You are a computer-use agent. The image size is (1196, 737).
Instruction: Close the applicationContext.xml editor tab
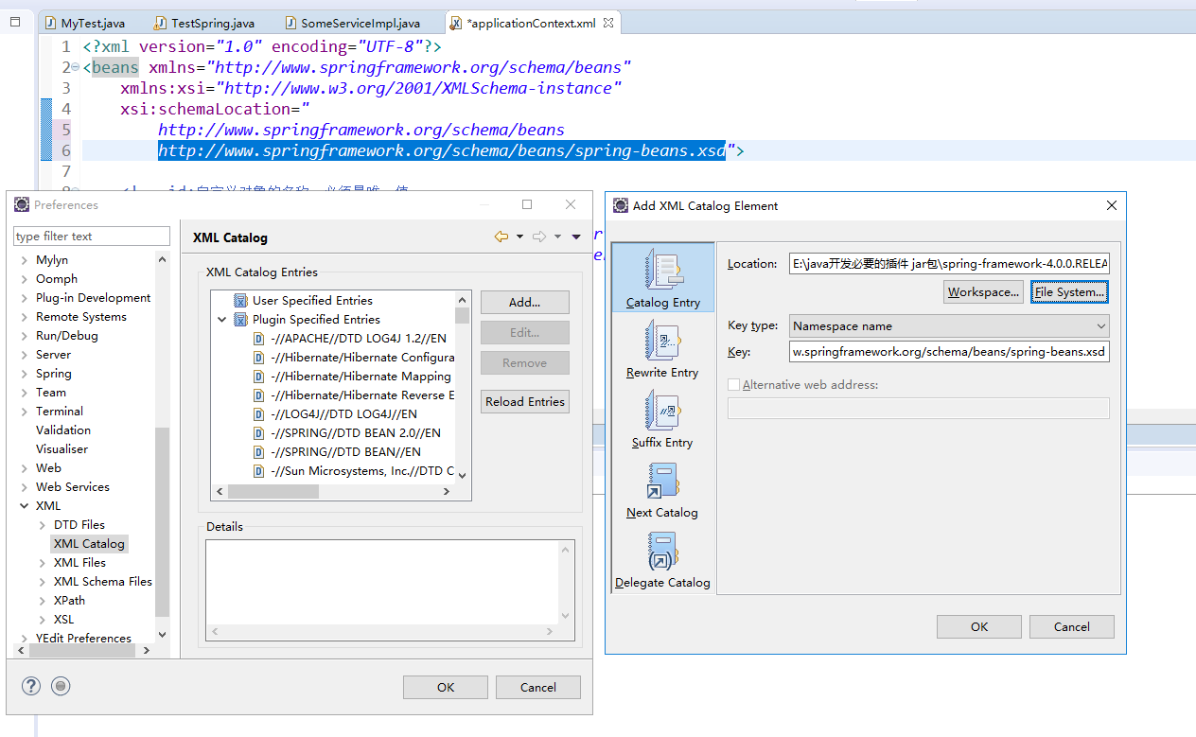click(x=607, y=22)
